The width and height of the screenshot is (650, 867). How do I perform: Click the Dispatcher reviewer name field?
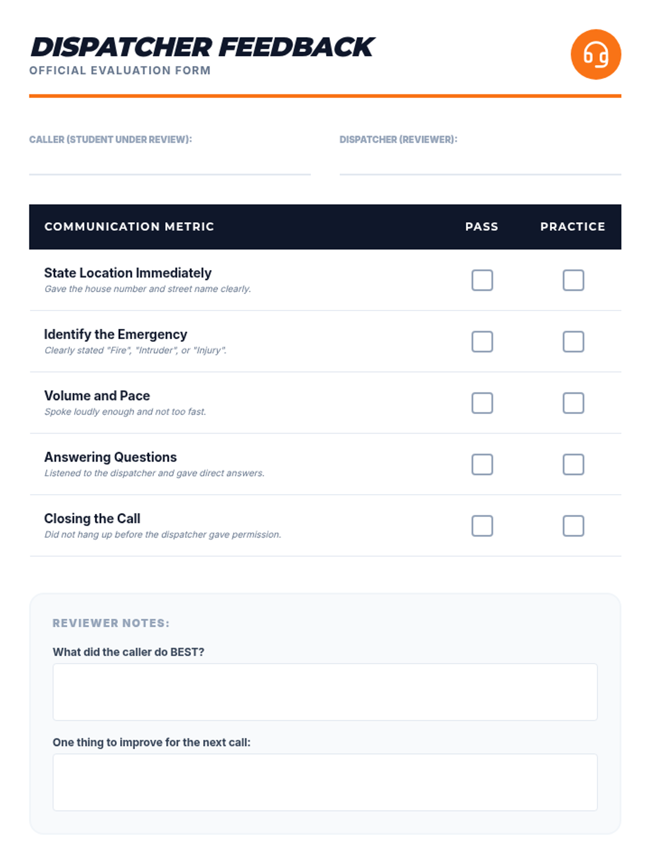click(480, 163)
